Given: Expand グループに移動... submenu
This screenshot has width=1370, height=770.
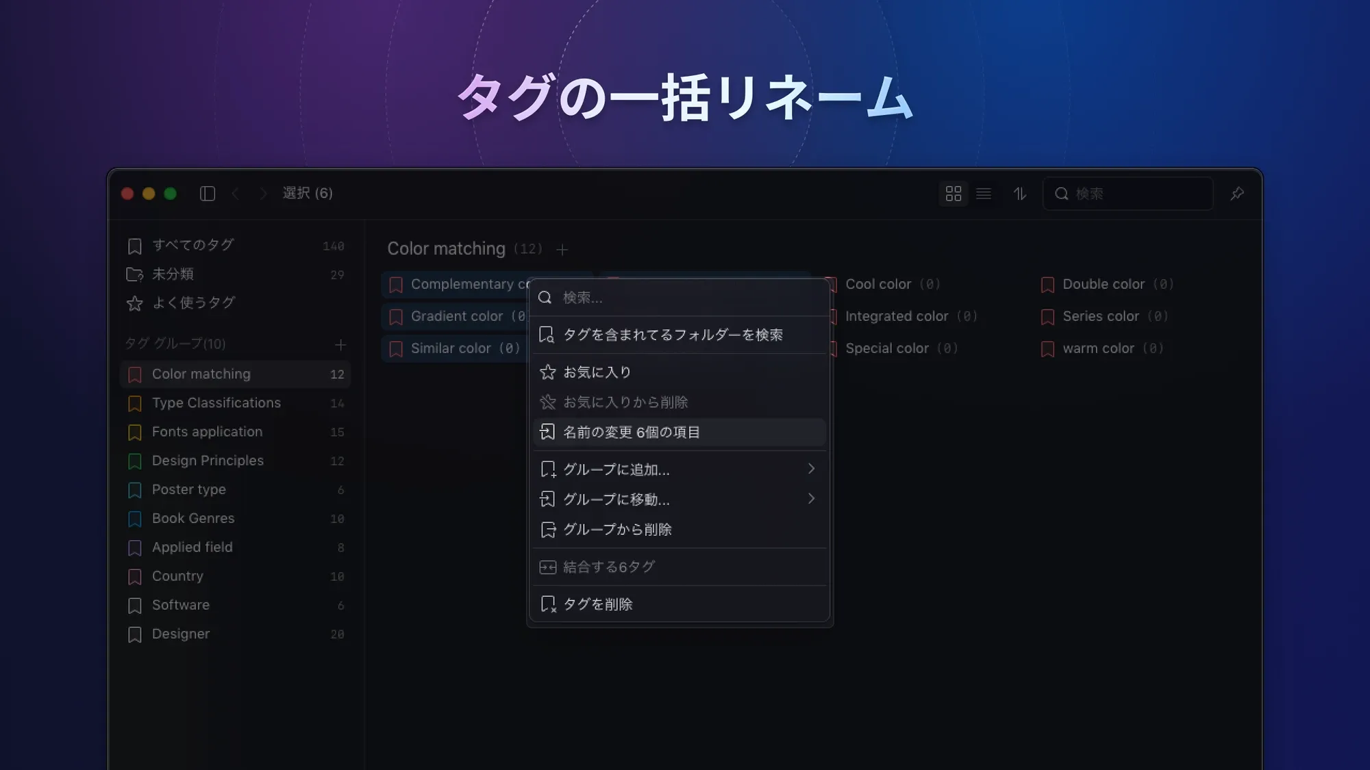Looking at the screenshot, I should pos(680,500).
